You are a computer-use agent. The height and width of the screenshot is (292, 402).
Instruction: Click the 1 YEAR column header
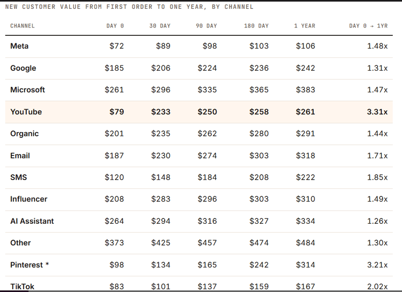click(x=304, y=26)
